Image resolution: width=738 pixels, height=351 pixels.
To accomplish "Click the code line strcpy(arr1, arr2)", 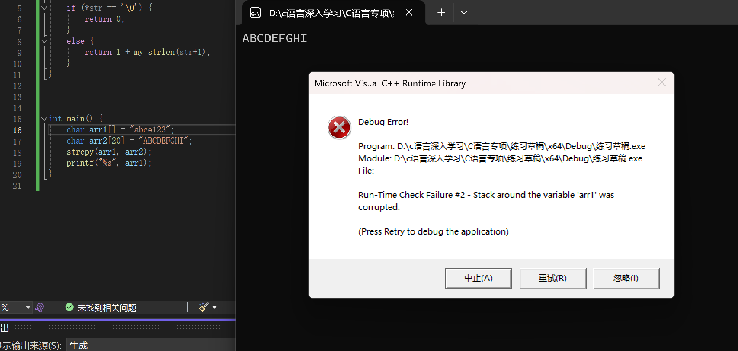I will point(109,152).
